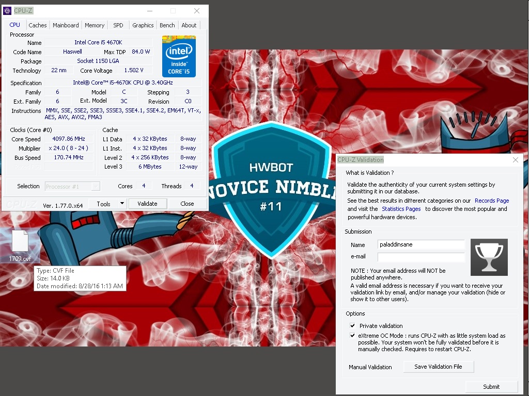Go to the About tab

[x=189, y=25]
